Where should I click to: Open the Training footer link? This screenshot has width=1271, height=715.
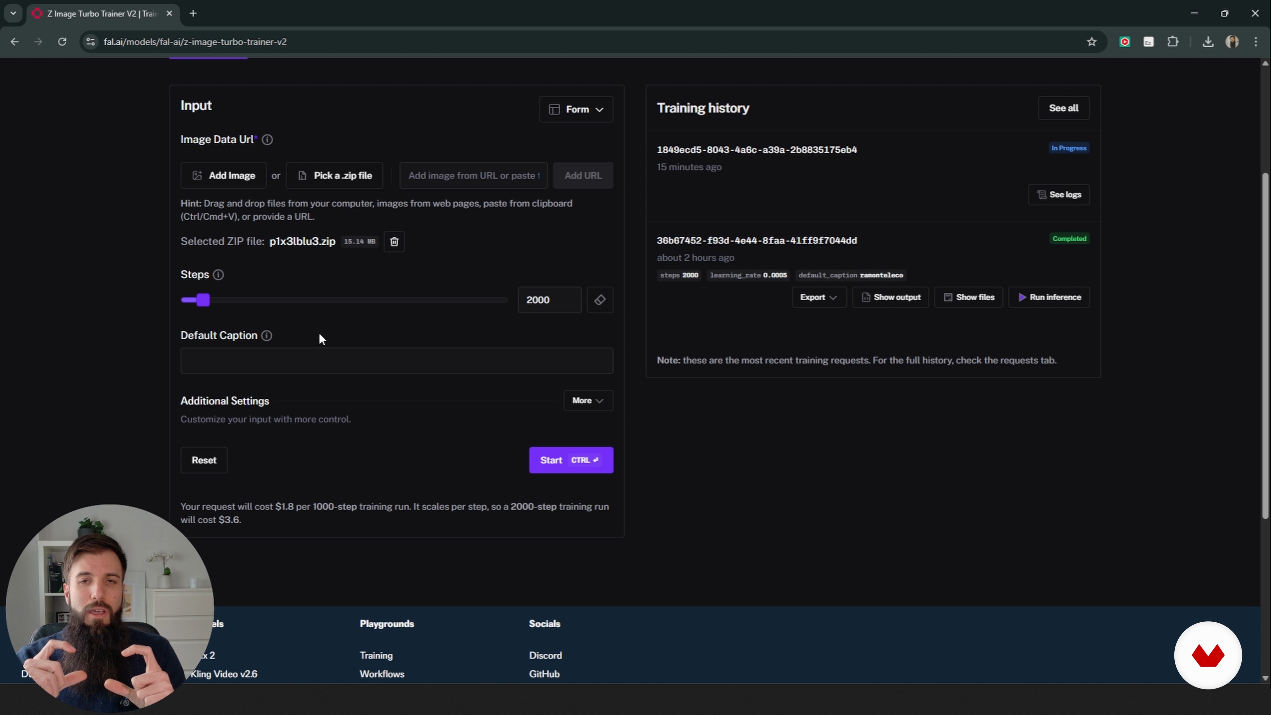click(x=376, y=656)
